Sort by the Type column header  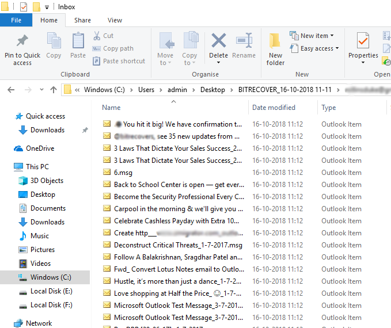point(328,108)
